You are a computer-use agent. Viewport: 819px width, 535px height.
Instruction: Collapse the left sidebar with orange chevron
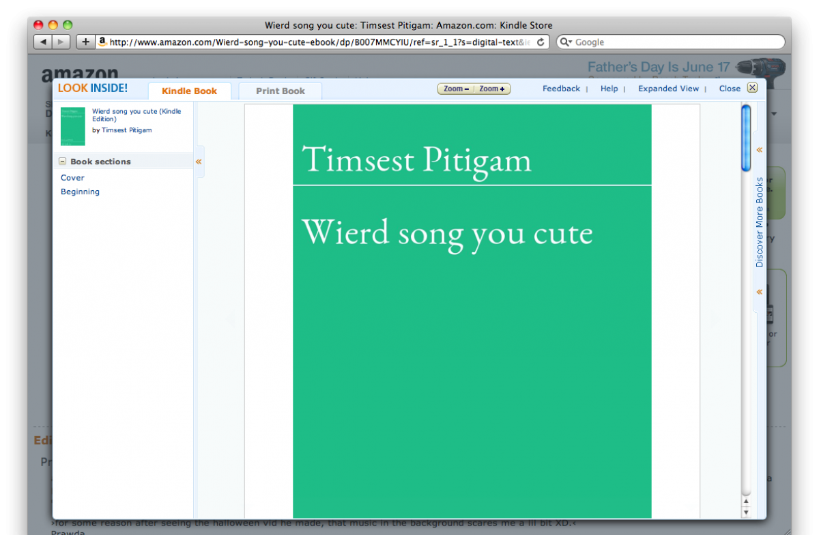(x=199, y=162)
